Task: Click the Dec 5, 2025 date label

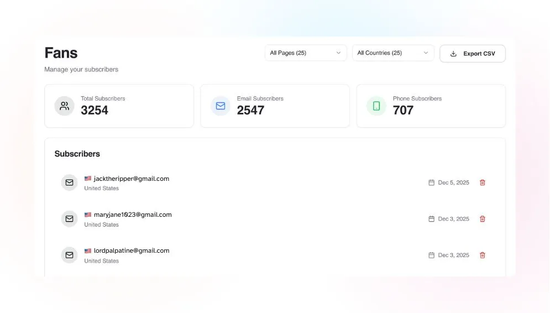Action: pos(453,182)
